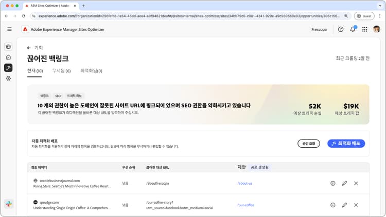The height and width of the screenshot is (217, 386).
Task: Click the Guest profile button
Action: (x=364, y=16)
